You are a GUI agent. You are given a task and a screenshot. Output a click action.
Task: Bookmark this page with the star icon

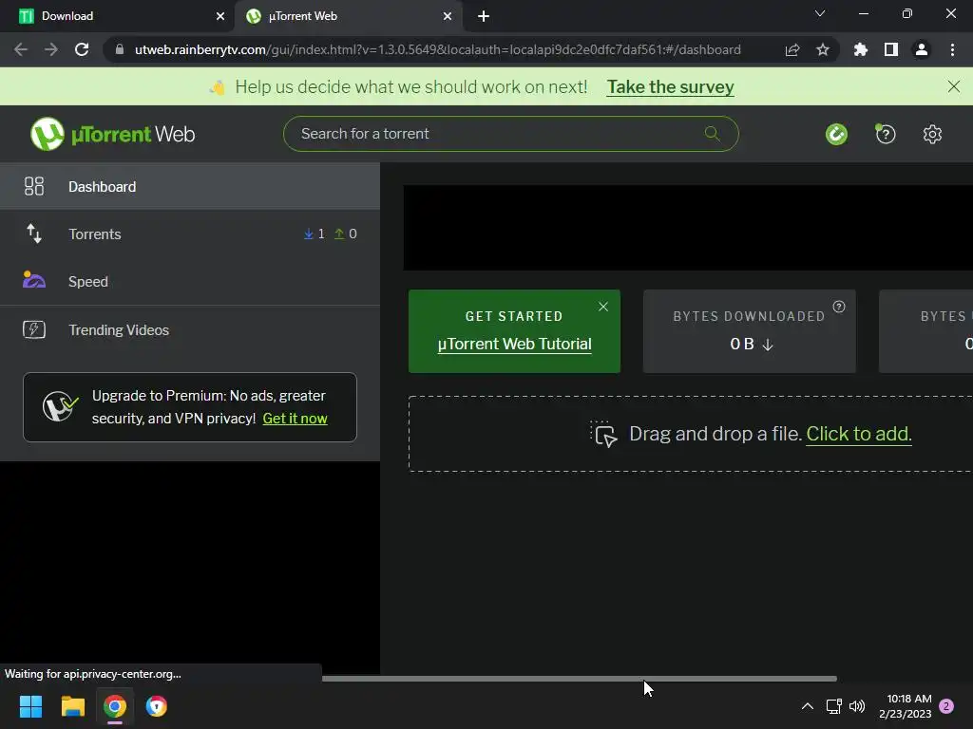pyautogui.click(x=822, y=49)
